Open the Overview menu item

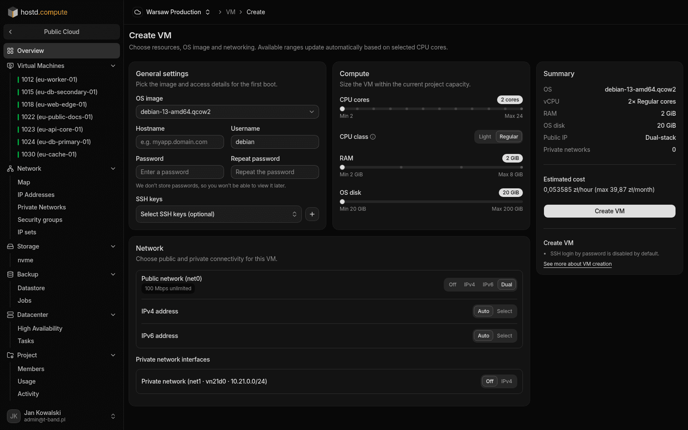(x=61, y=51)
